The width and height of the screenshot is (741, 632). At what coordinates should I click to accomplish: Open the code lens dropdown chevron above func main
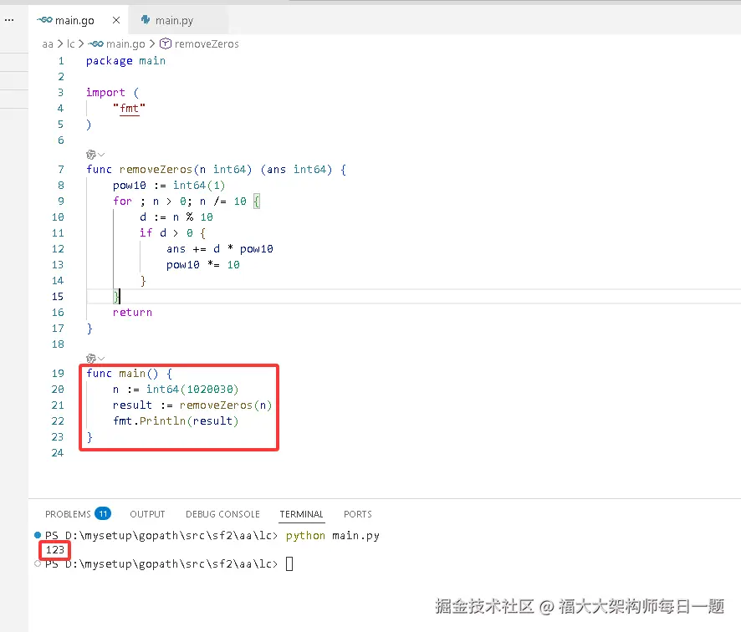[101, 359]
